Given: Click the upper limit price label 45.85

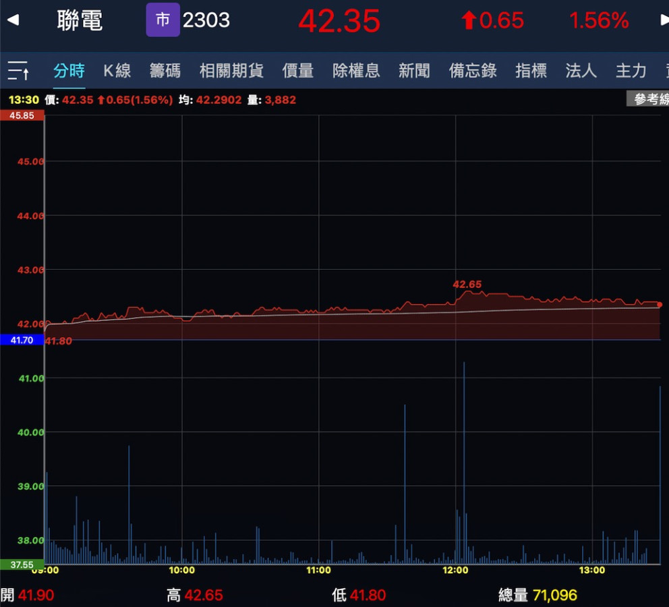Looking at the screenshot, I should [22, 115].
